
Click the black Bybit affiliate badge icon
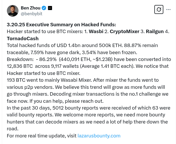pyautogui.click(x=50, y=8)
